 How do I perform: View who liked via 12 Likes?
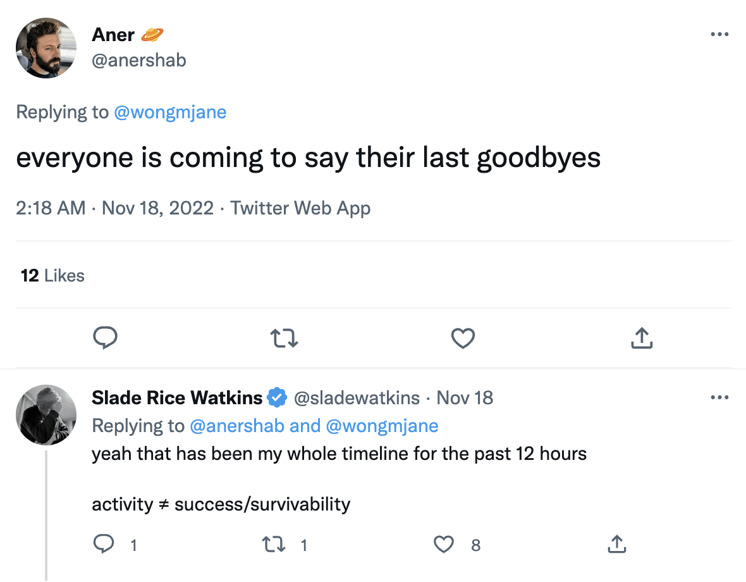point(52,275)
